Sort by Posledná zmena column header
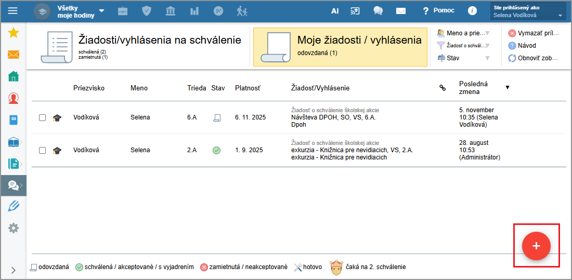This screenshot has height=280, width=572. point(473,88)
